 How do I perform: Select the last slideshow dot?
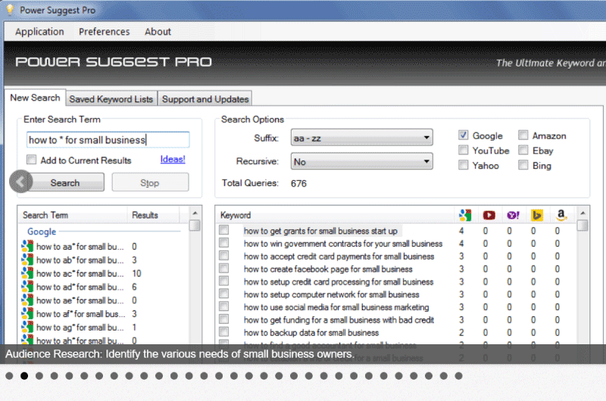458,375
